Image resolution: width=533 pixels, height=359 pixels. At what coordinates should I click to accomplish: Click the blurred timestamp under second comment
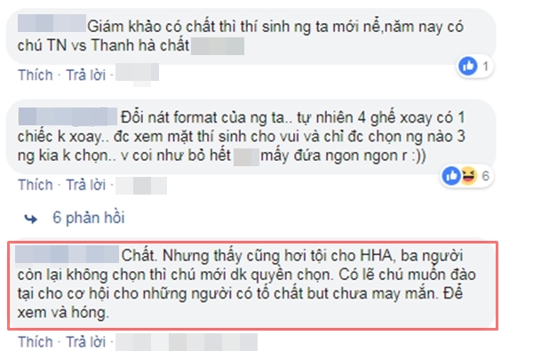[x=141, y=186]
